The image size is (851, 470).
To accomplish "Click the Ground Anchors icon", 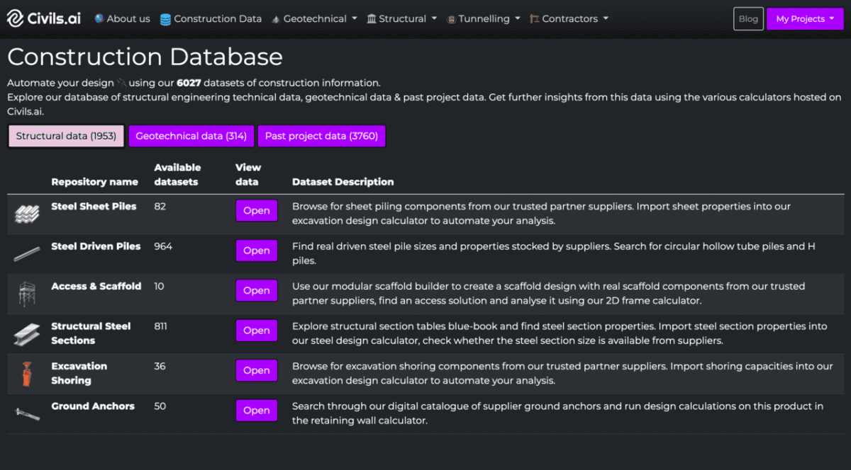I will coord(27,413).
